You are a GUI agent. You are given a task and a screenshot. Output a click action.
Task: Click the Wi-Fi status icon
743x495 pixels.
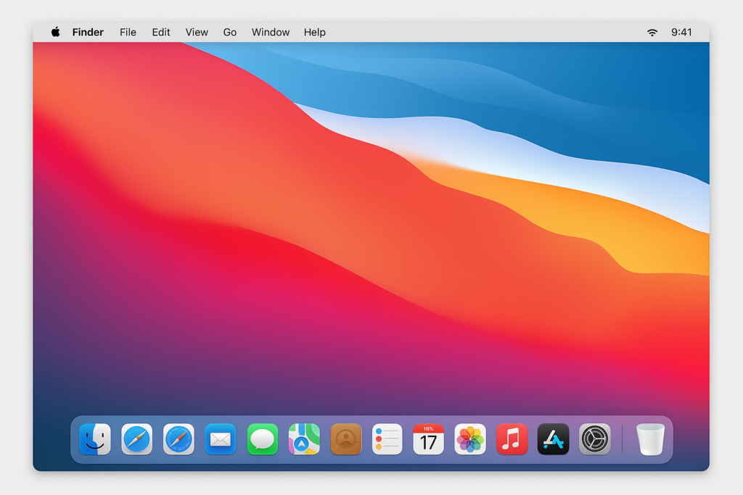click(x=652, y=33)
